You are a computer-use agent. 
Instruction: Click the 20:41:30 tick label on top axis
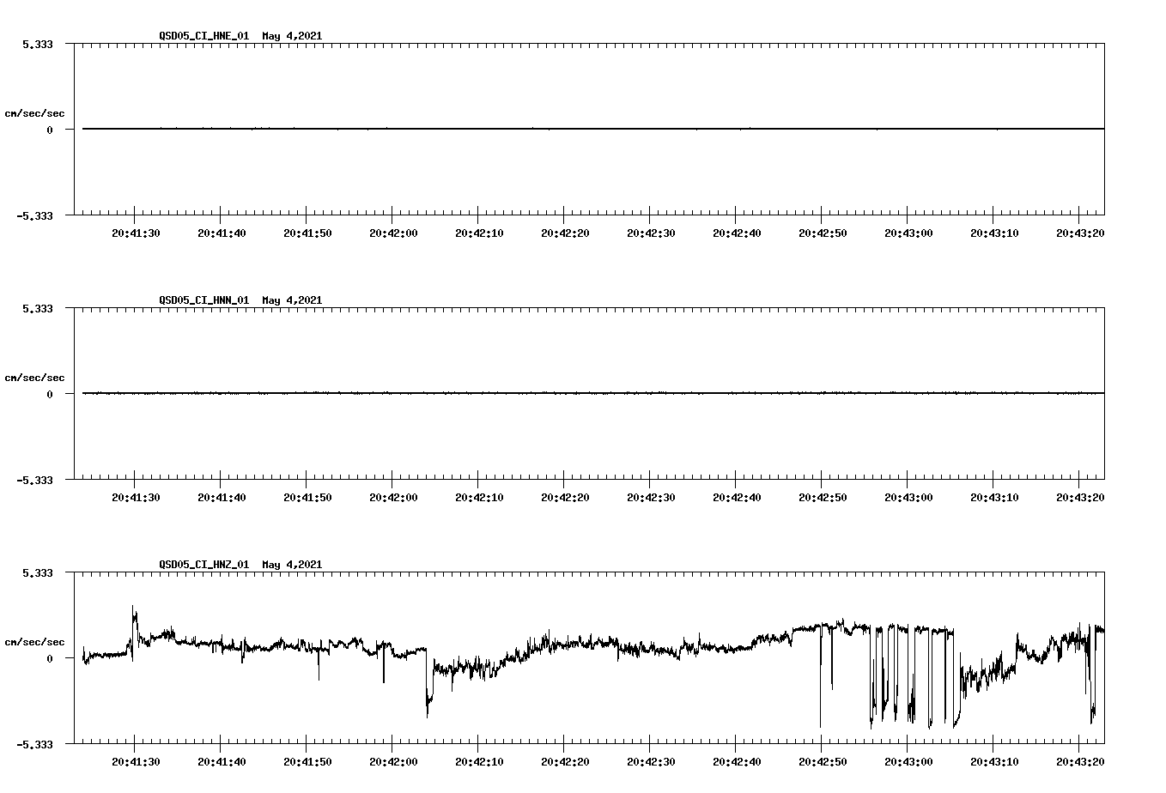[x=137, y=231]
